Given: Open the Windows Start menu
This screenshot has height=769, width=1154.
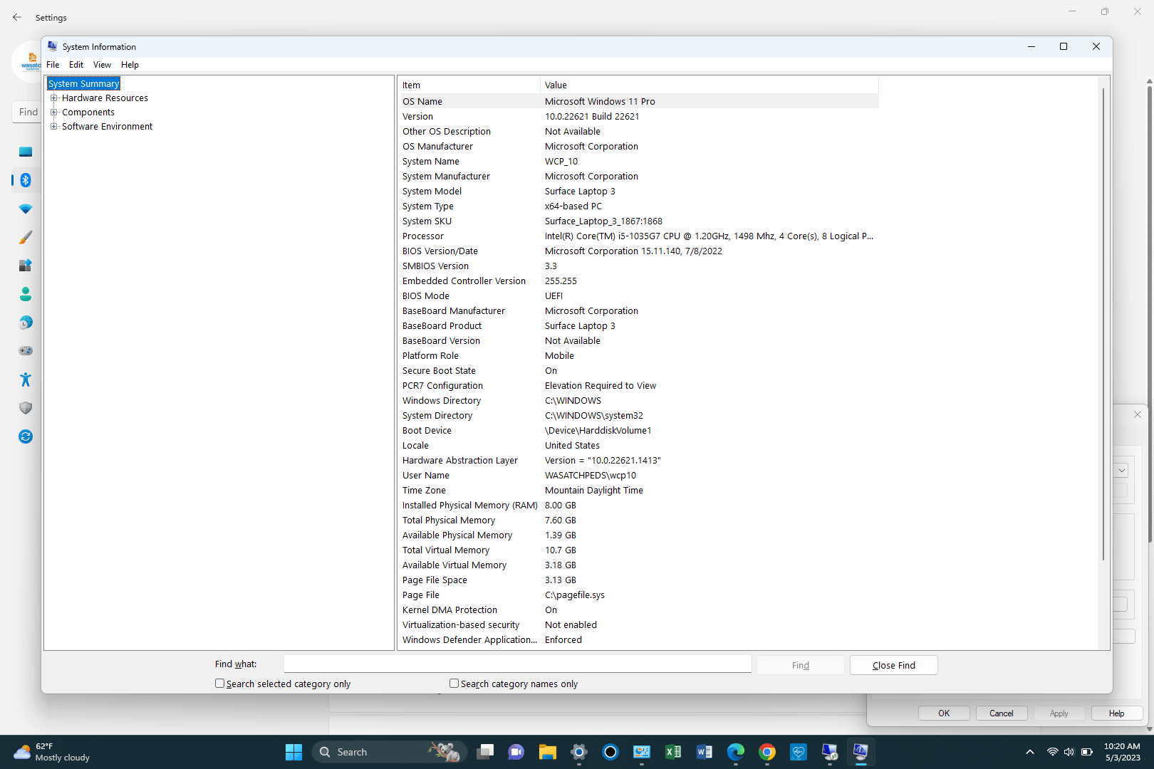Looking at the screenshot, I should click(x=293, y=752).
